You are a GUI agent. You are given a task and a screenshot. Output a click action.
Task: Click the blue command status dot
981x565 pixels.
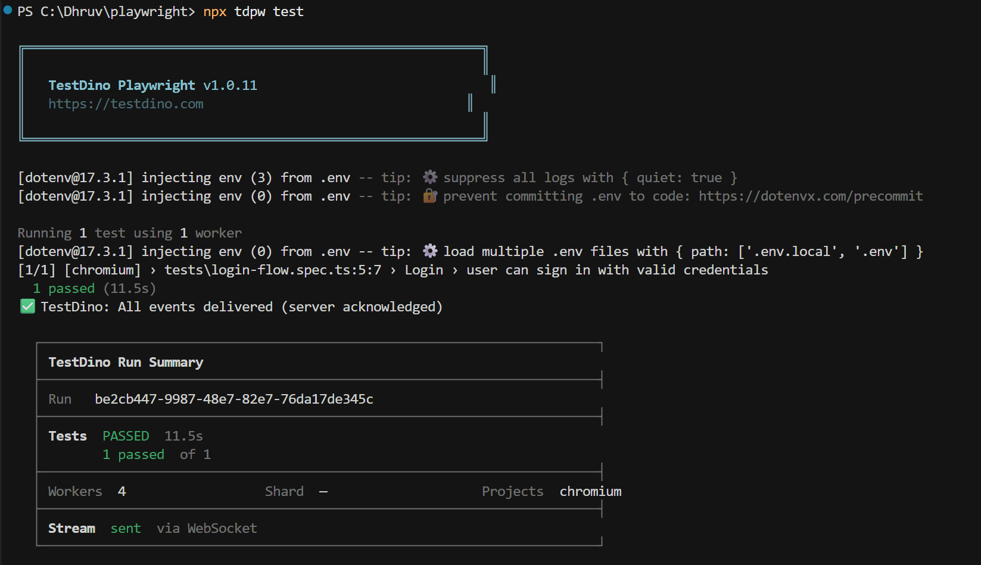coord(8,10)
